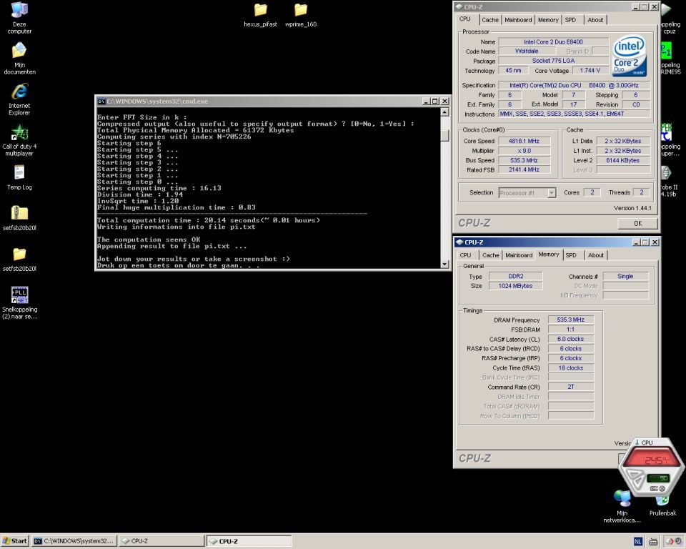Click the Core Voltage 1.744 V value
This screenshot has width=686, height=549.
click(x=590, y=70)
